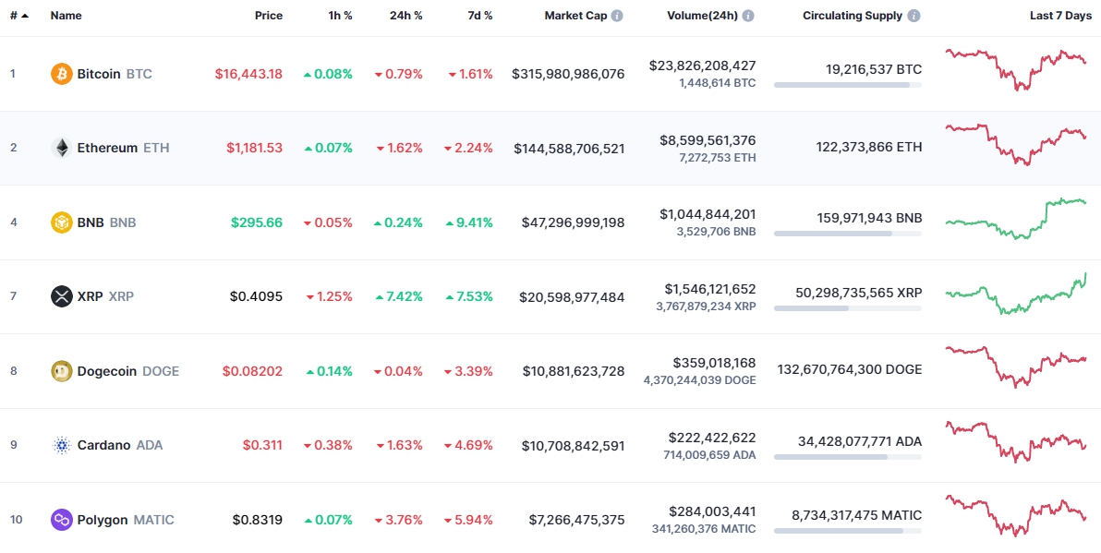Sort table by Price column header
Image resolution: width=1101 pixels, height=553 pixels.
tap(269, 16)
